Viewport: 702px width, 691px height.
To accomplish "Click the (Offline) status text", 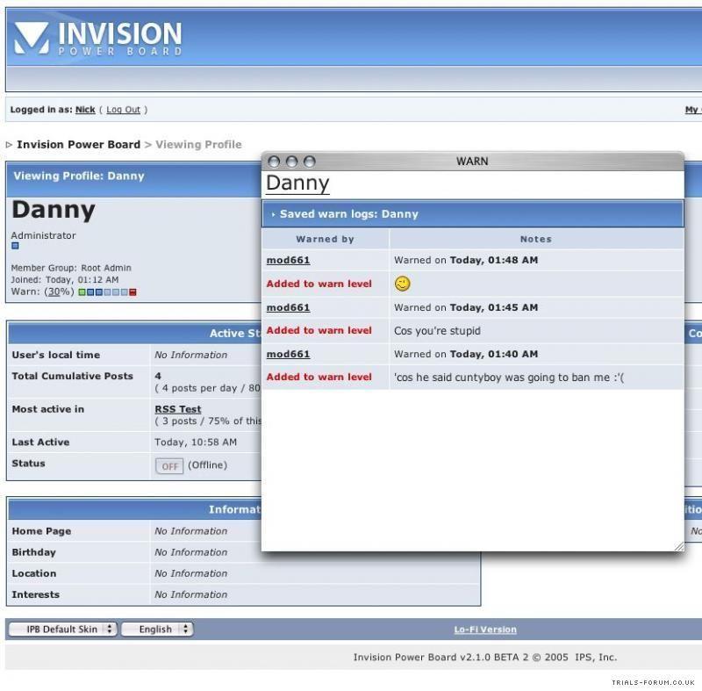I will pos(207,465).
